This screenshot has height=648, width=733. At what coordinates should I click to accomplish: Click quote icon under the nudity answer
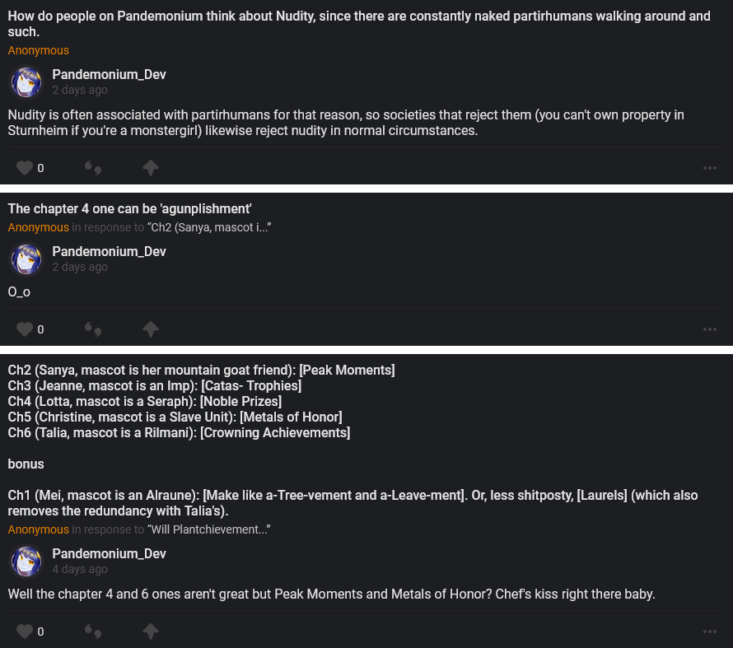tap(94, 169)
